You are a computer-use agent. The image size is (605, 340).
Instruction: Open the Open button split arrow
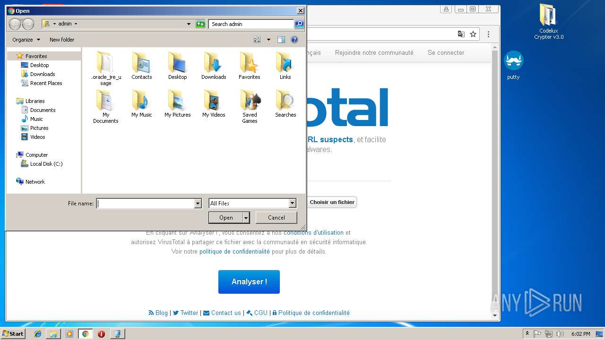coord(246,218)
